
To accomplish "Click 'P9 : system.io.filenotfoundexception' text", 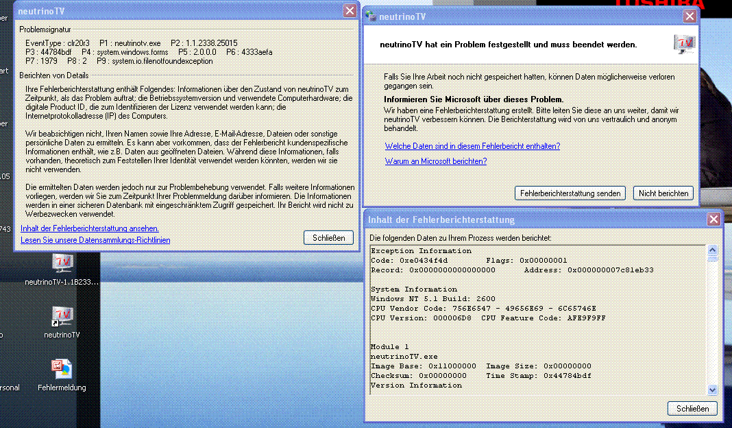I will (154, 61).
